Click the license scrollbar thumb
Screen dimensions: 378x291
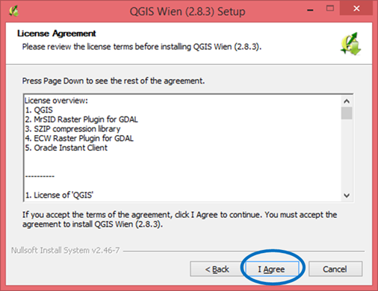(x=347, y=113)
